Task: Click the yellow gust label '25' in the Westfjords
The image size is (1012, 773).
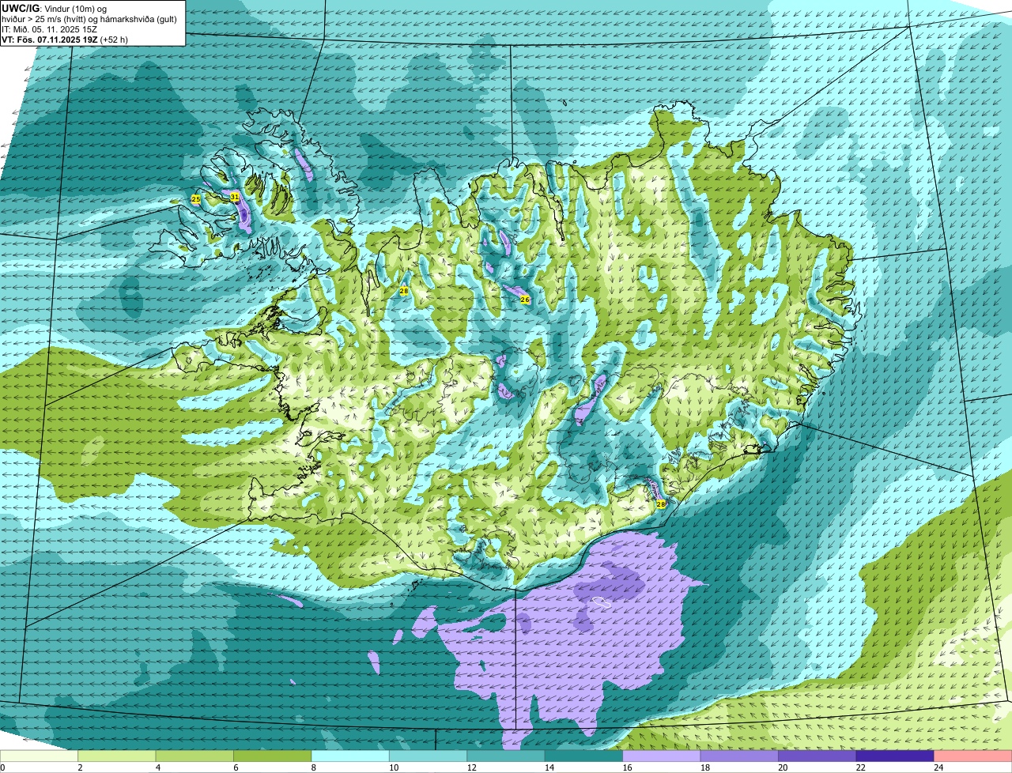Action: click(195, 199)
